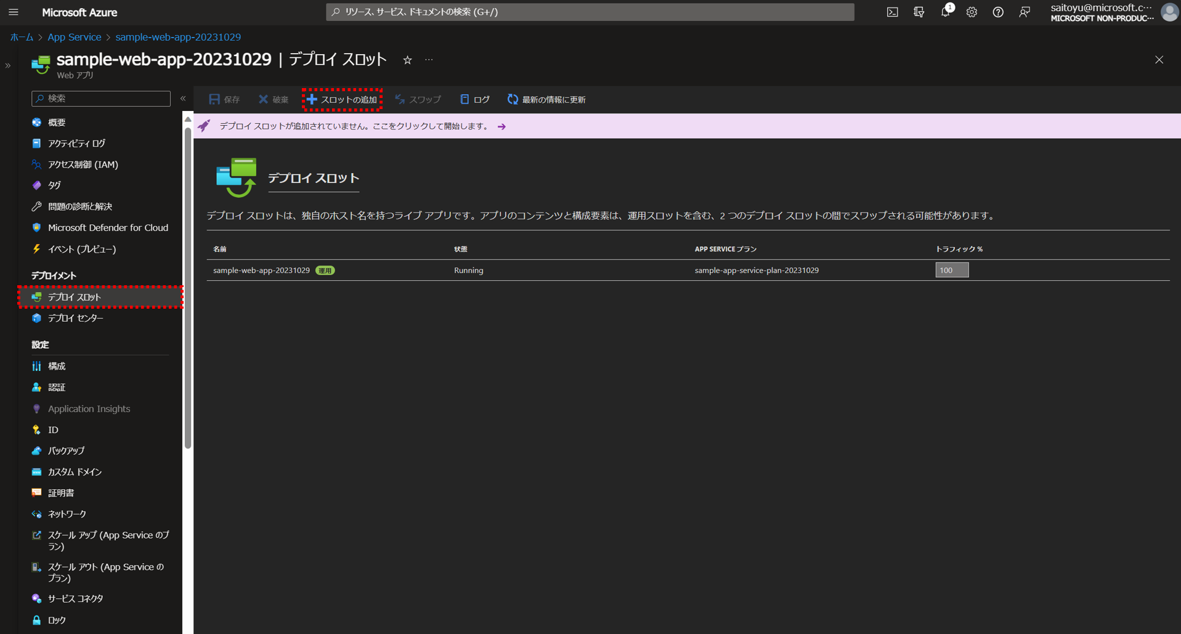
Task: Go to App Service breadcrumb
Action: pos(75,37)
